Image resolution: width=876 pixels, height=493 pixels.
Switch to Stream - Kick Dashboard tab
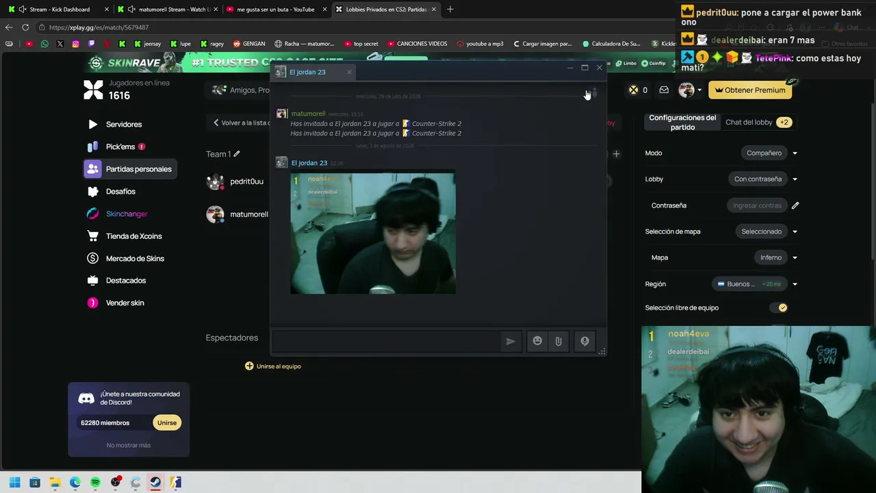[60, 10]
